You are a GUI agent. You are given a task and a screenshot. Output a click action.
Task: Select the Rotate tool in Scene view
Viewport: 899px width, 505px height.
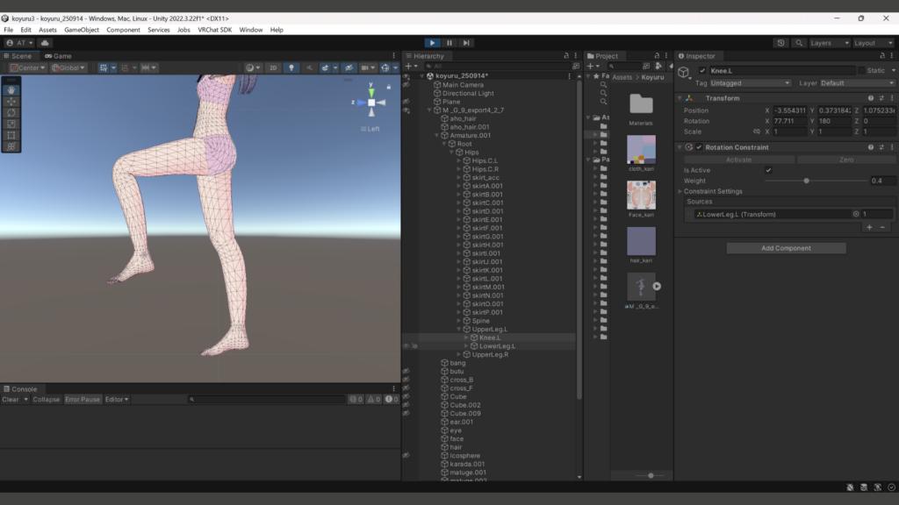point(11,112)
